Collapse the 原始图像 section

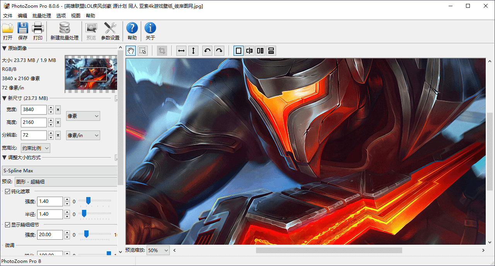point(4,48)
